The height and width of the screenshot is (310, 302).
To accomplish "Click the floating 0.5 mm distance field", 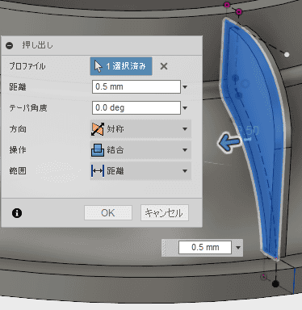I will click(205, 247).
